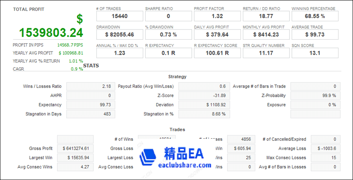Click the Avg Consec Loss label
The height and width of the screenshot is (180, 353).
point(116,167)
